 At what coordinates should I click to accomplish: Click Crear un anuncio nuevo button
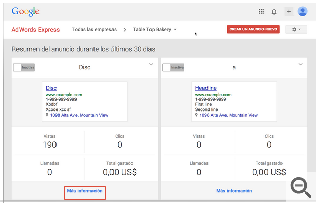[x=253, y=29]
